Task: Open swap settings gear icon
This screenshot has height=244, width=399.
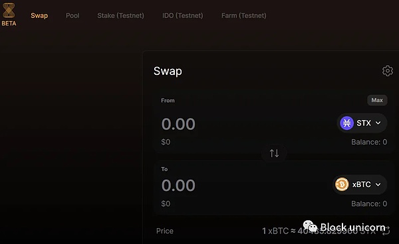Action: tap(388, 71)
